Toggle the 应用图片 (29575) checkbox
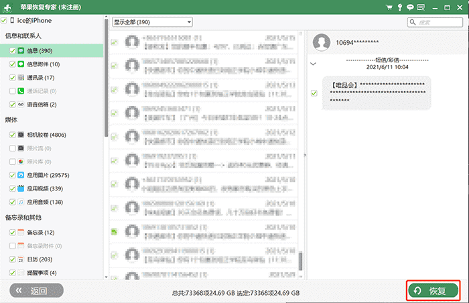469x303 pixels. point(13,175)
